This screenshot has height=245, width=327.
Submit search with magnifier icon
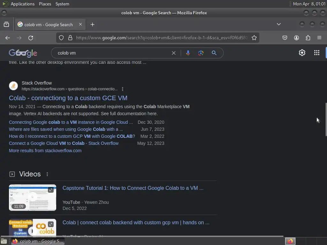click(214, 53)
